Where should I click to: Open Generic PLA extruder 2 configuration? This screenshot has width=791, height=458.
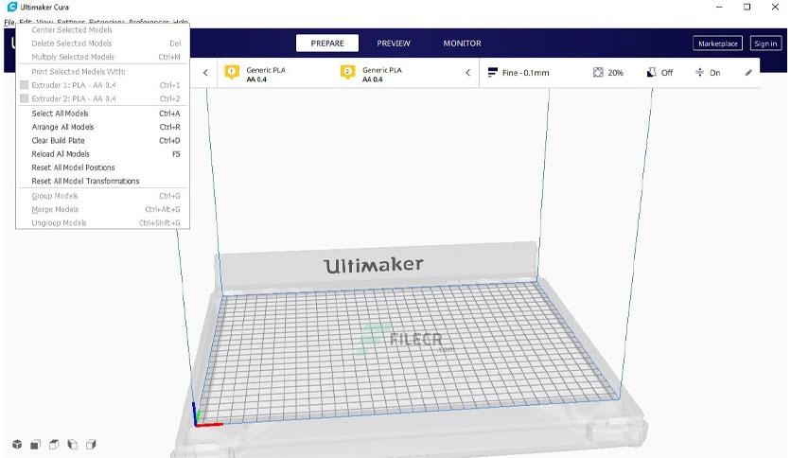382,74
